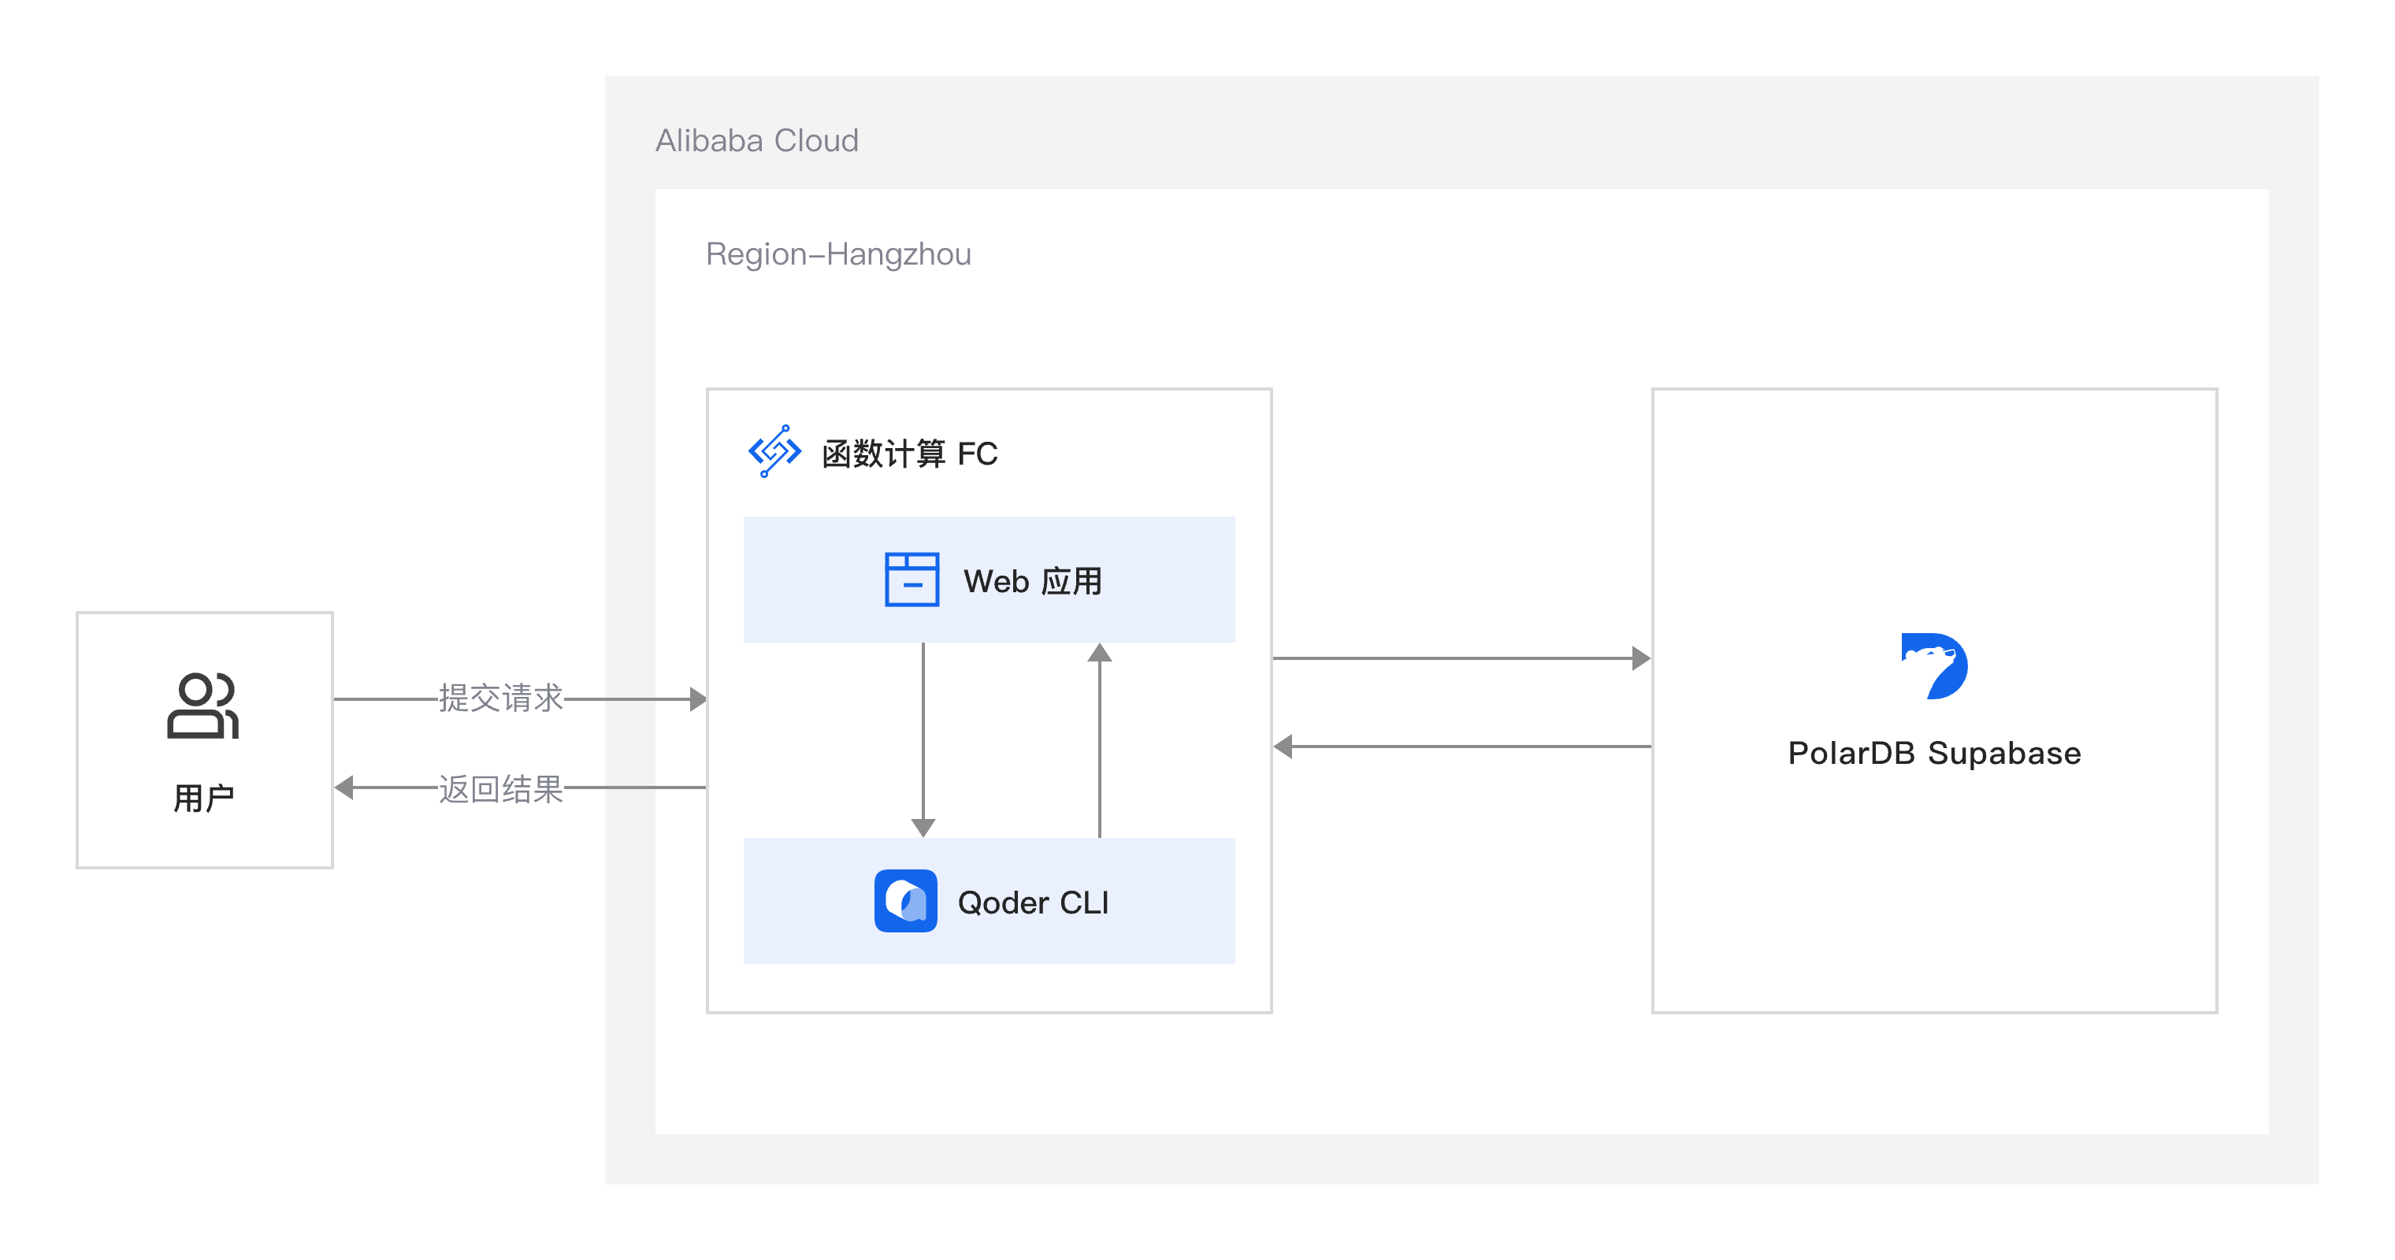The height and width of the screenshot is (1260, 2395).
Task: Click the PolarDB Supabase logo
Action: tap(1934, 665)
